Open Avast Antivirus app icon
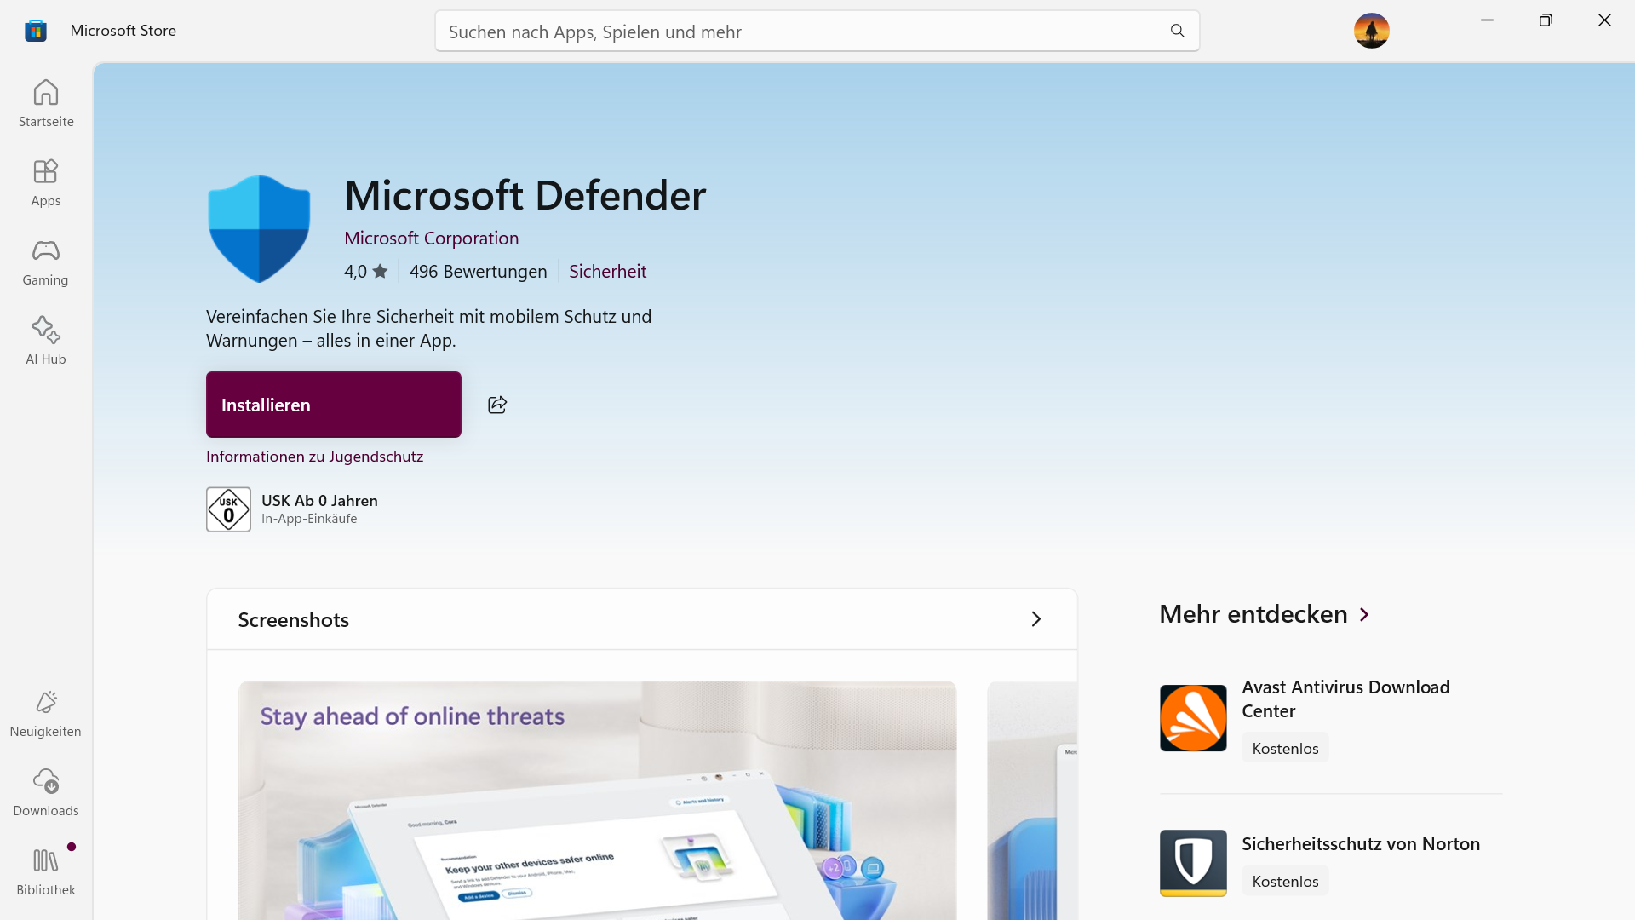This screenshot has width=1635, height=920. point(1193,718)
